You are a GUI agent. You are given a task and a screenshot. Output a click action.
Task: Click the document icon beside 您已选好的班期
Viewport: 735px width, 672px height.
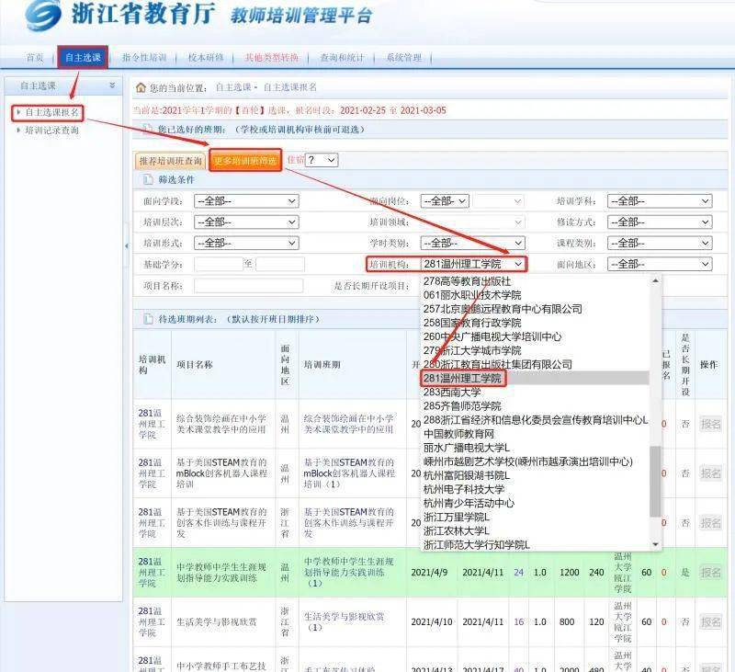pos(148,129)
